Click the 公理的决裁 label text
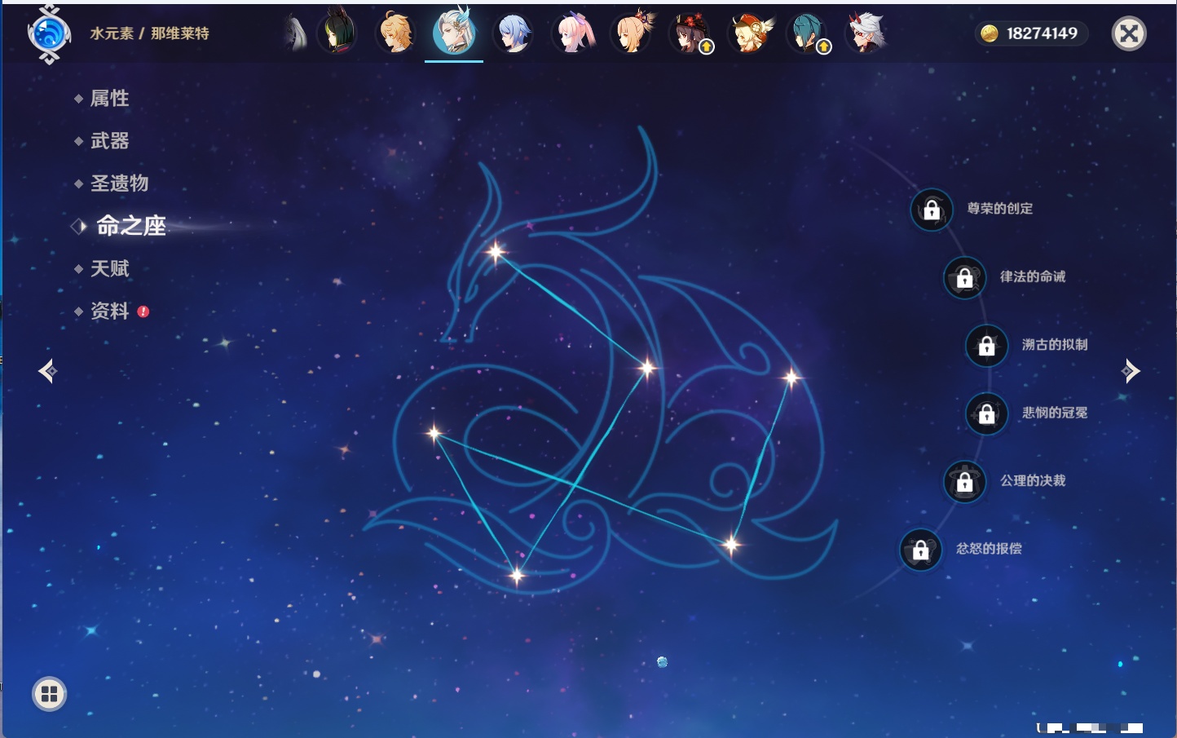Screen dimensions: 1177x738 pyautogui.click(x=1033, y=480)
